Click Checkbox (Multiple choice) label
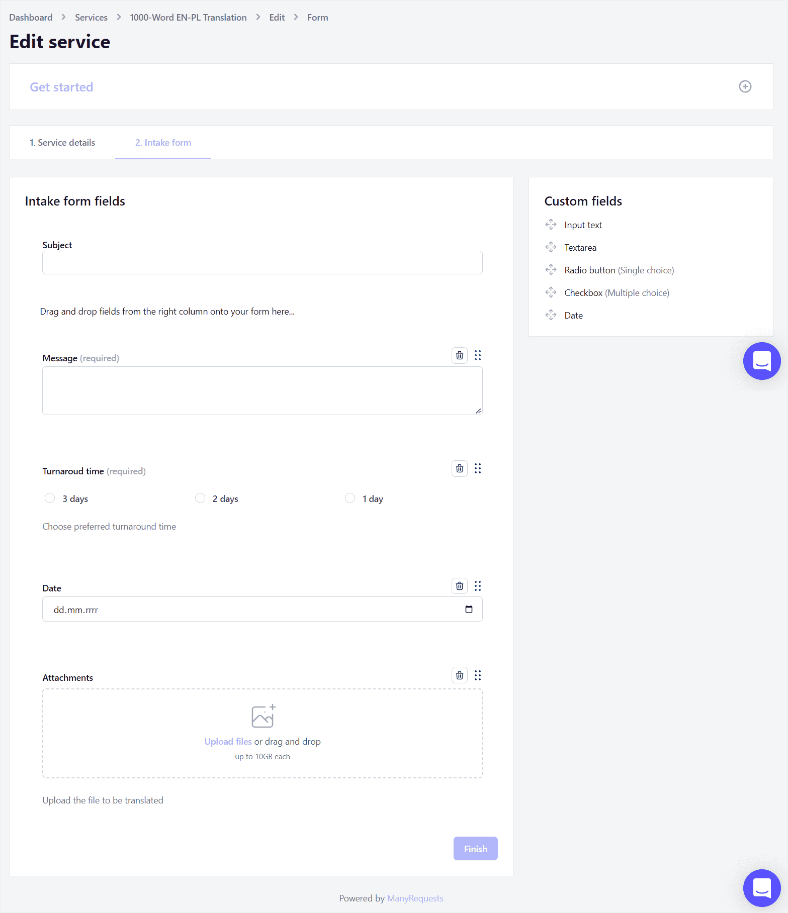The width and height of the screenshot is (788, 913). (617, 293)
